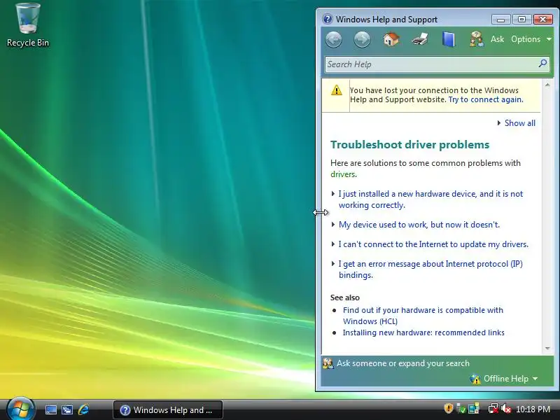Click the scrollbar up arrow in Help
Image resolution: width=560 pixels, height=420 pixels.
click(x=547, y=85)
